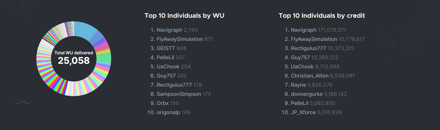Viewport: 440px width, 130px height.
Task: Select the origonalp entry
Action: pyautogui.click(x=168, y=112)
